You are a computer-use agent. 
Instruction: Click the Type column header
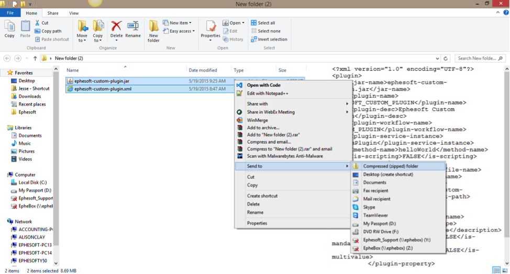click(238, 70)
